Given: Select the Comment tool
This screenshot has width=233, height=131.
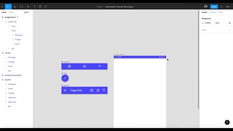Looking at the screenshot, I should coord(46,7).
